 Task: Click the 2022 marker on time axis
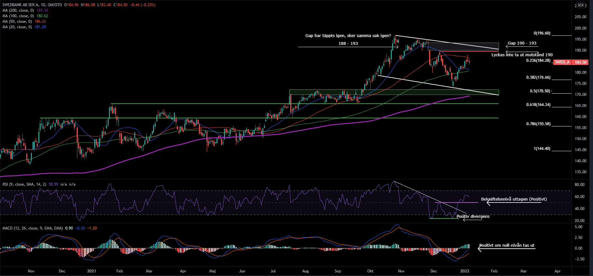point(465,271)
